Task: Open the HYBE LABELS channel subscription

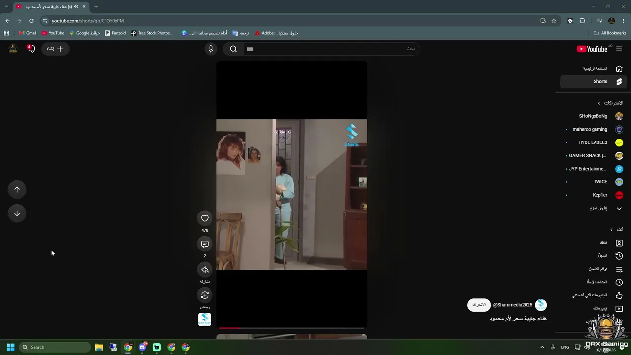Action: click(x=593, y=142)
